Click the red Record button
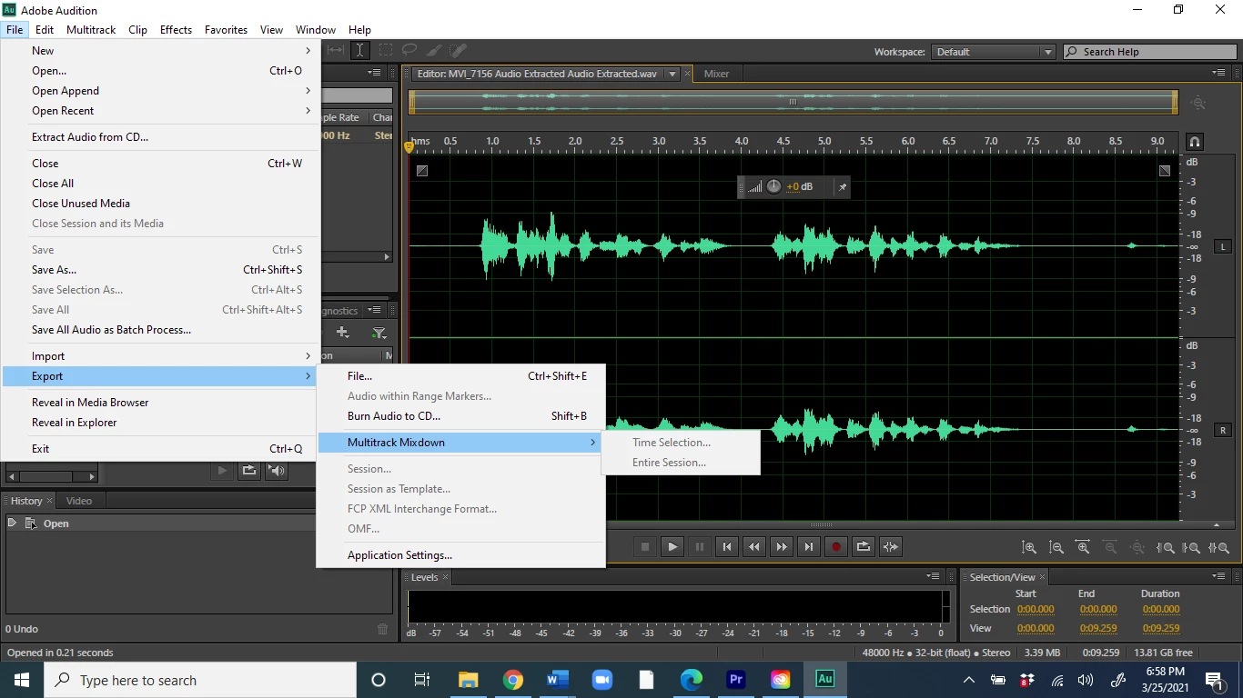 (x=836, y=546)
